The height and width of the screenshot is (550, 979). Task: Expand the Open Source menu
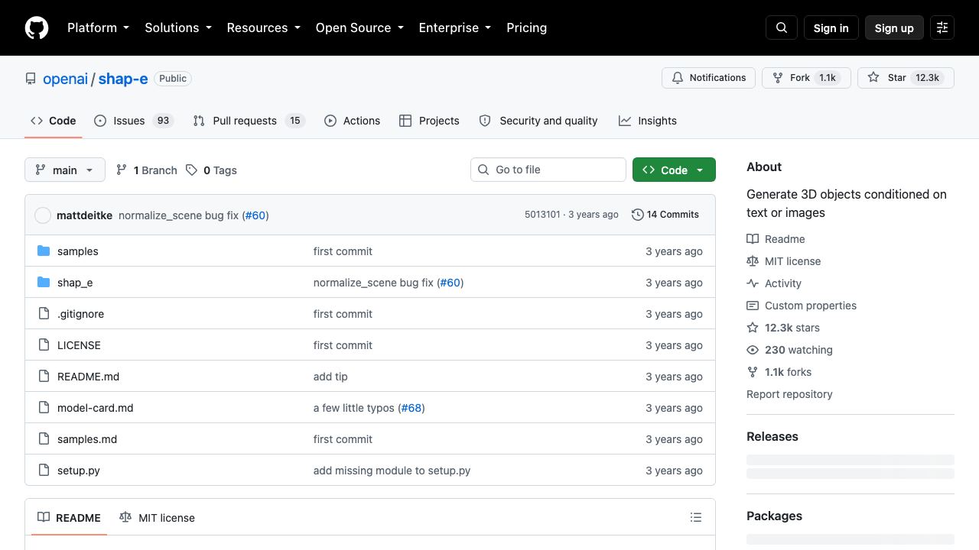[359, 27]
